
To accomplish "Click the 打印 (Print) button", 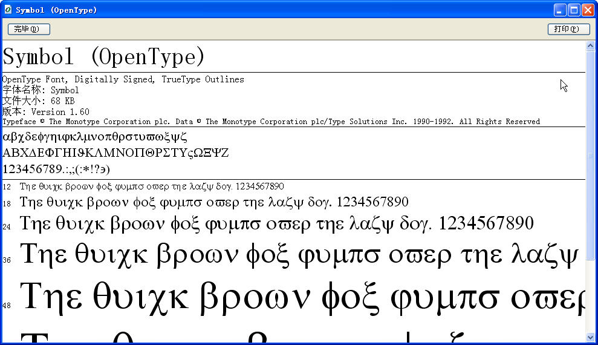I will tap(568, 29).
